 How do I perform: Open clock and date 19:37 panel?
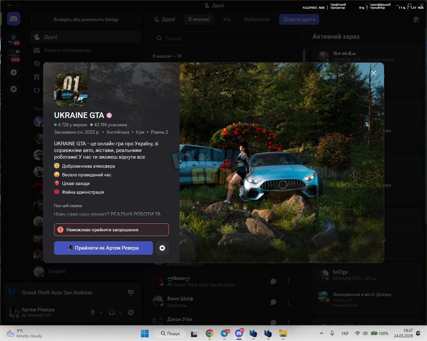[403, 333]
